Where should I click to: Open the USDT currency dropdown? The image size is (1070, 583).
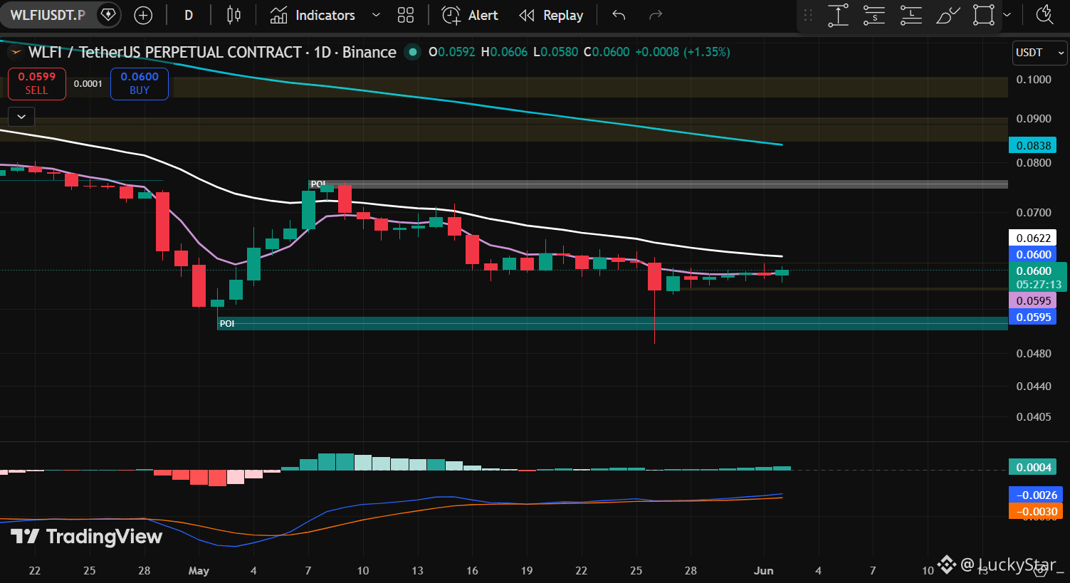(1040, 53)
